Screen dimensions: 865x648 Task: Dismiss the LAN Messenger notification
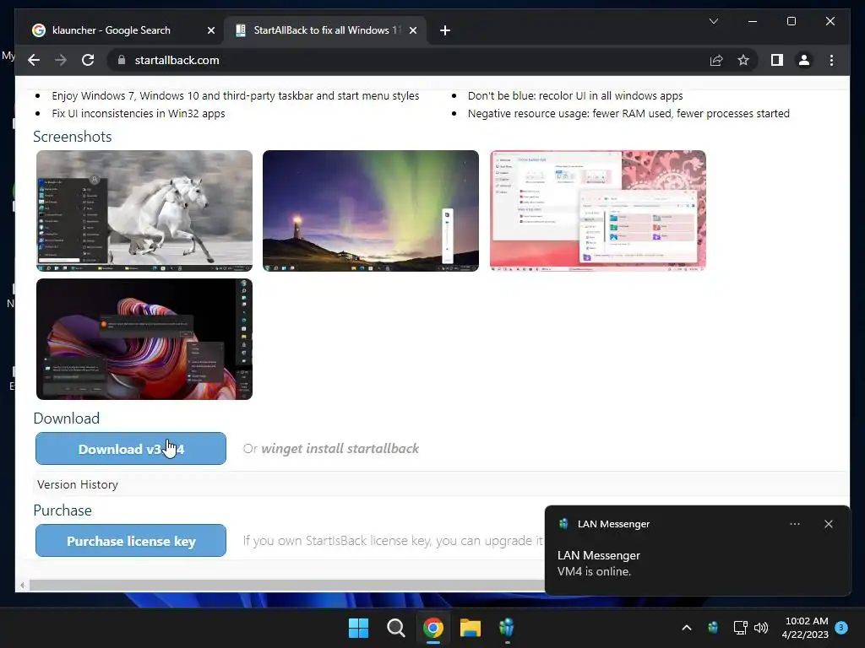(828, 524)
